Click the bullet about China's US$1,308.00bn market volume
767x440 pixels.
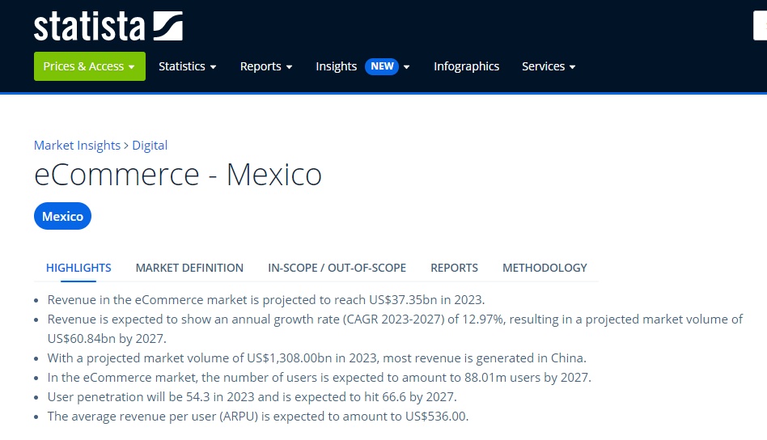coord(316,357)
